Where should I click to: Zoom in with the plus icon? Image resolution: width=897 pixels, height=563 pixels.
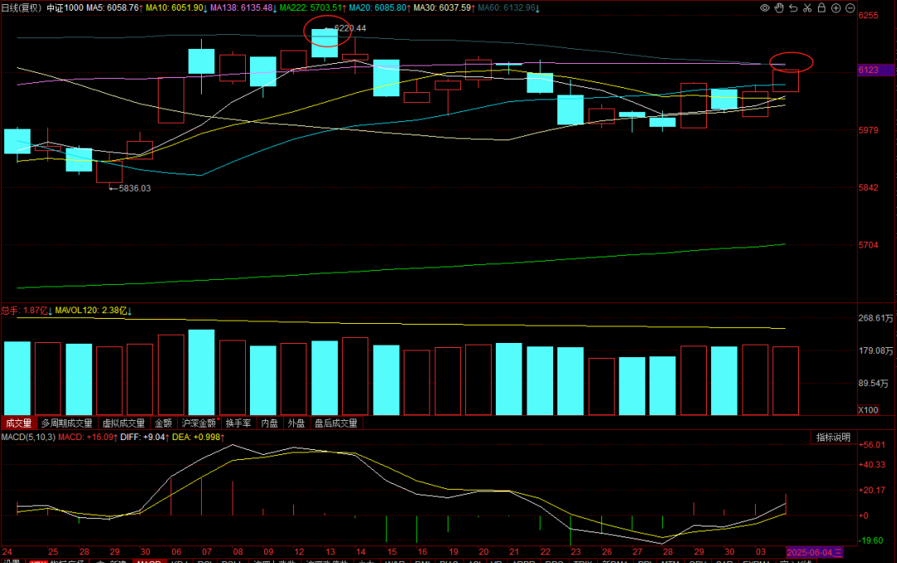pos(836,8)
